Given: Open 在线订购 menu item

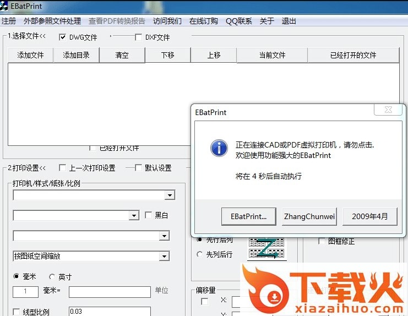Looking at the screenshot, I should point(204,21).
